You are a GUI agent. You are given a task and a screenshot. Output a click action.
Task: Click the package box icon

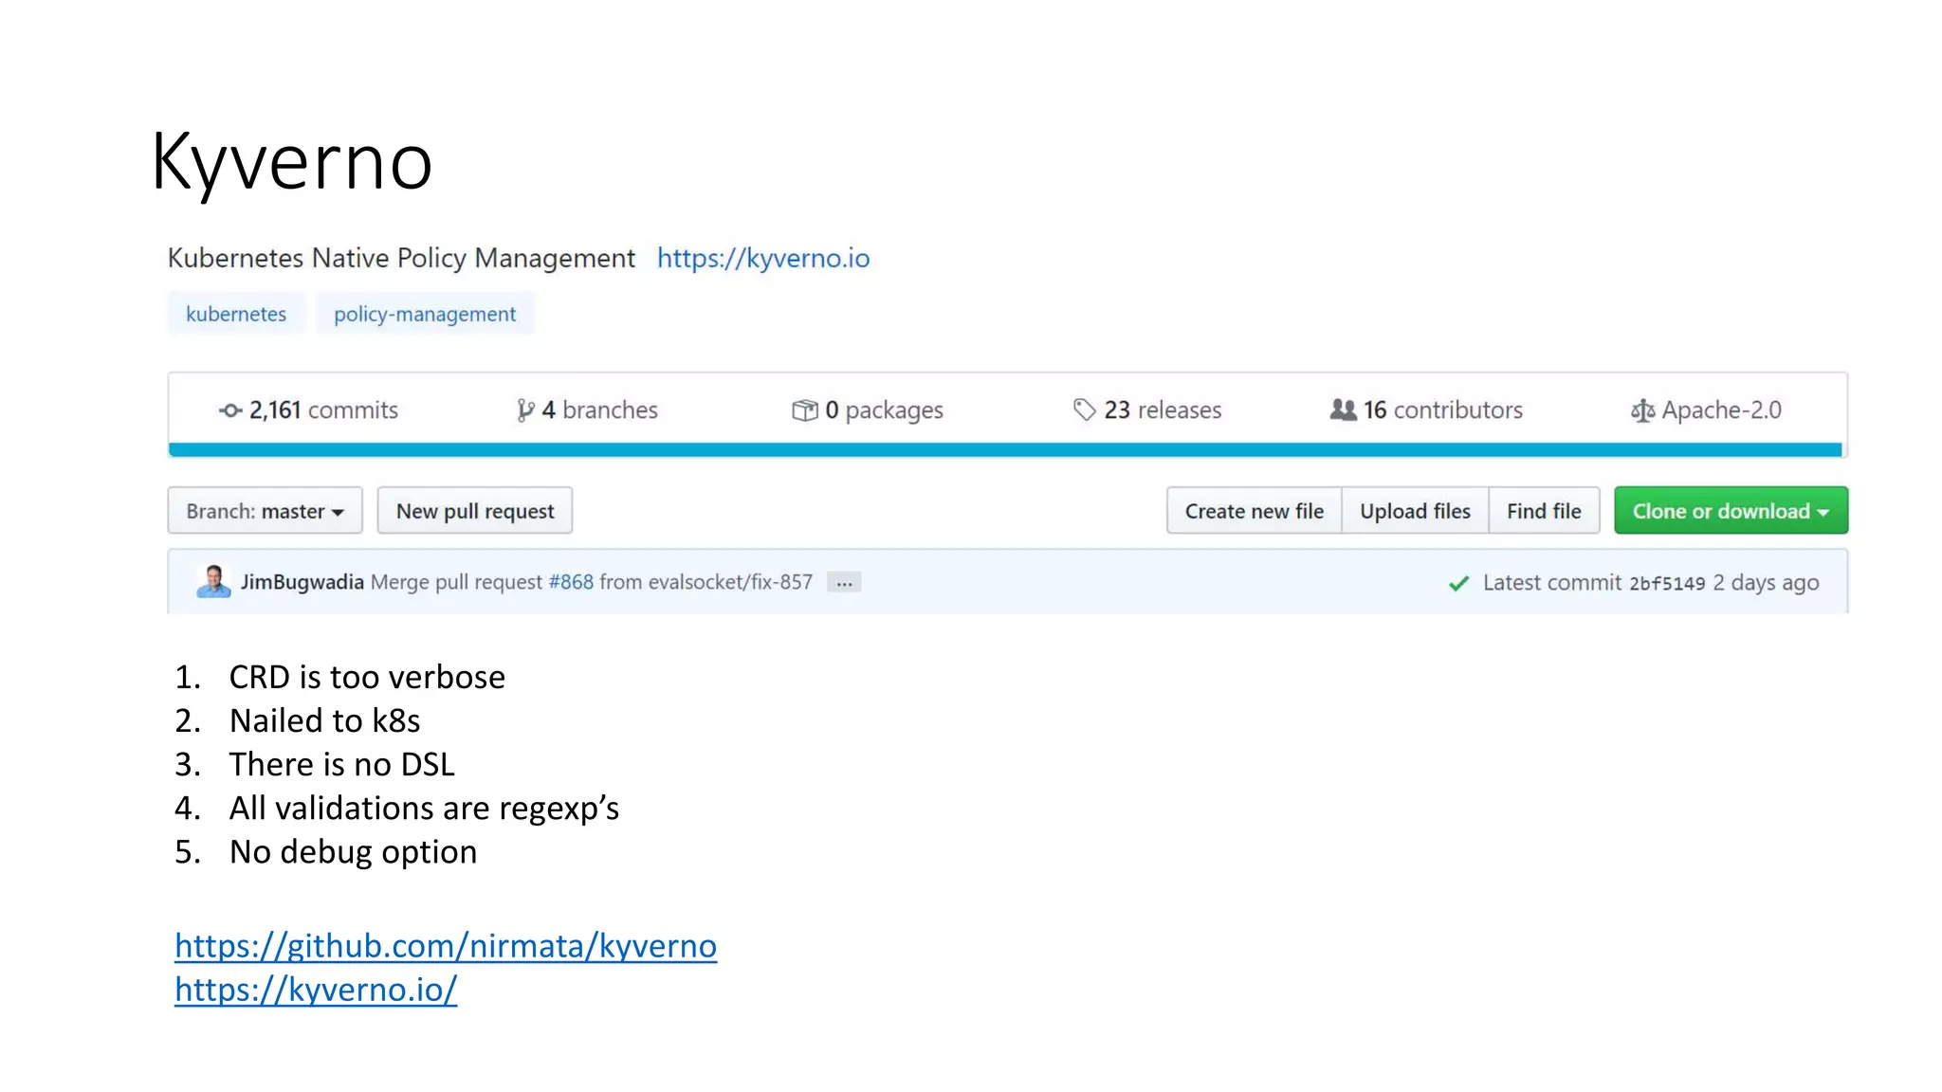click(x=804, y=410)
